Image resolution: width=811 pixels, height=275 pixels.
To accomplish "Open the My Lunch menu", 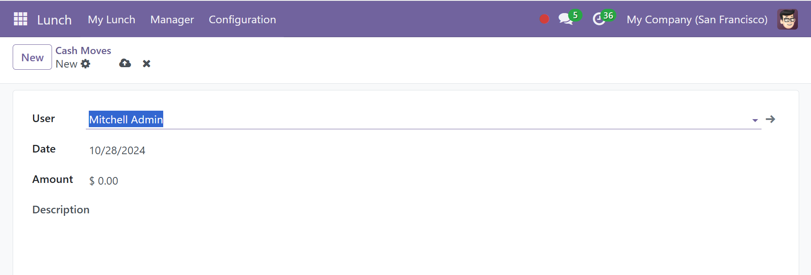I will 112,19.
